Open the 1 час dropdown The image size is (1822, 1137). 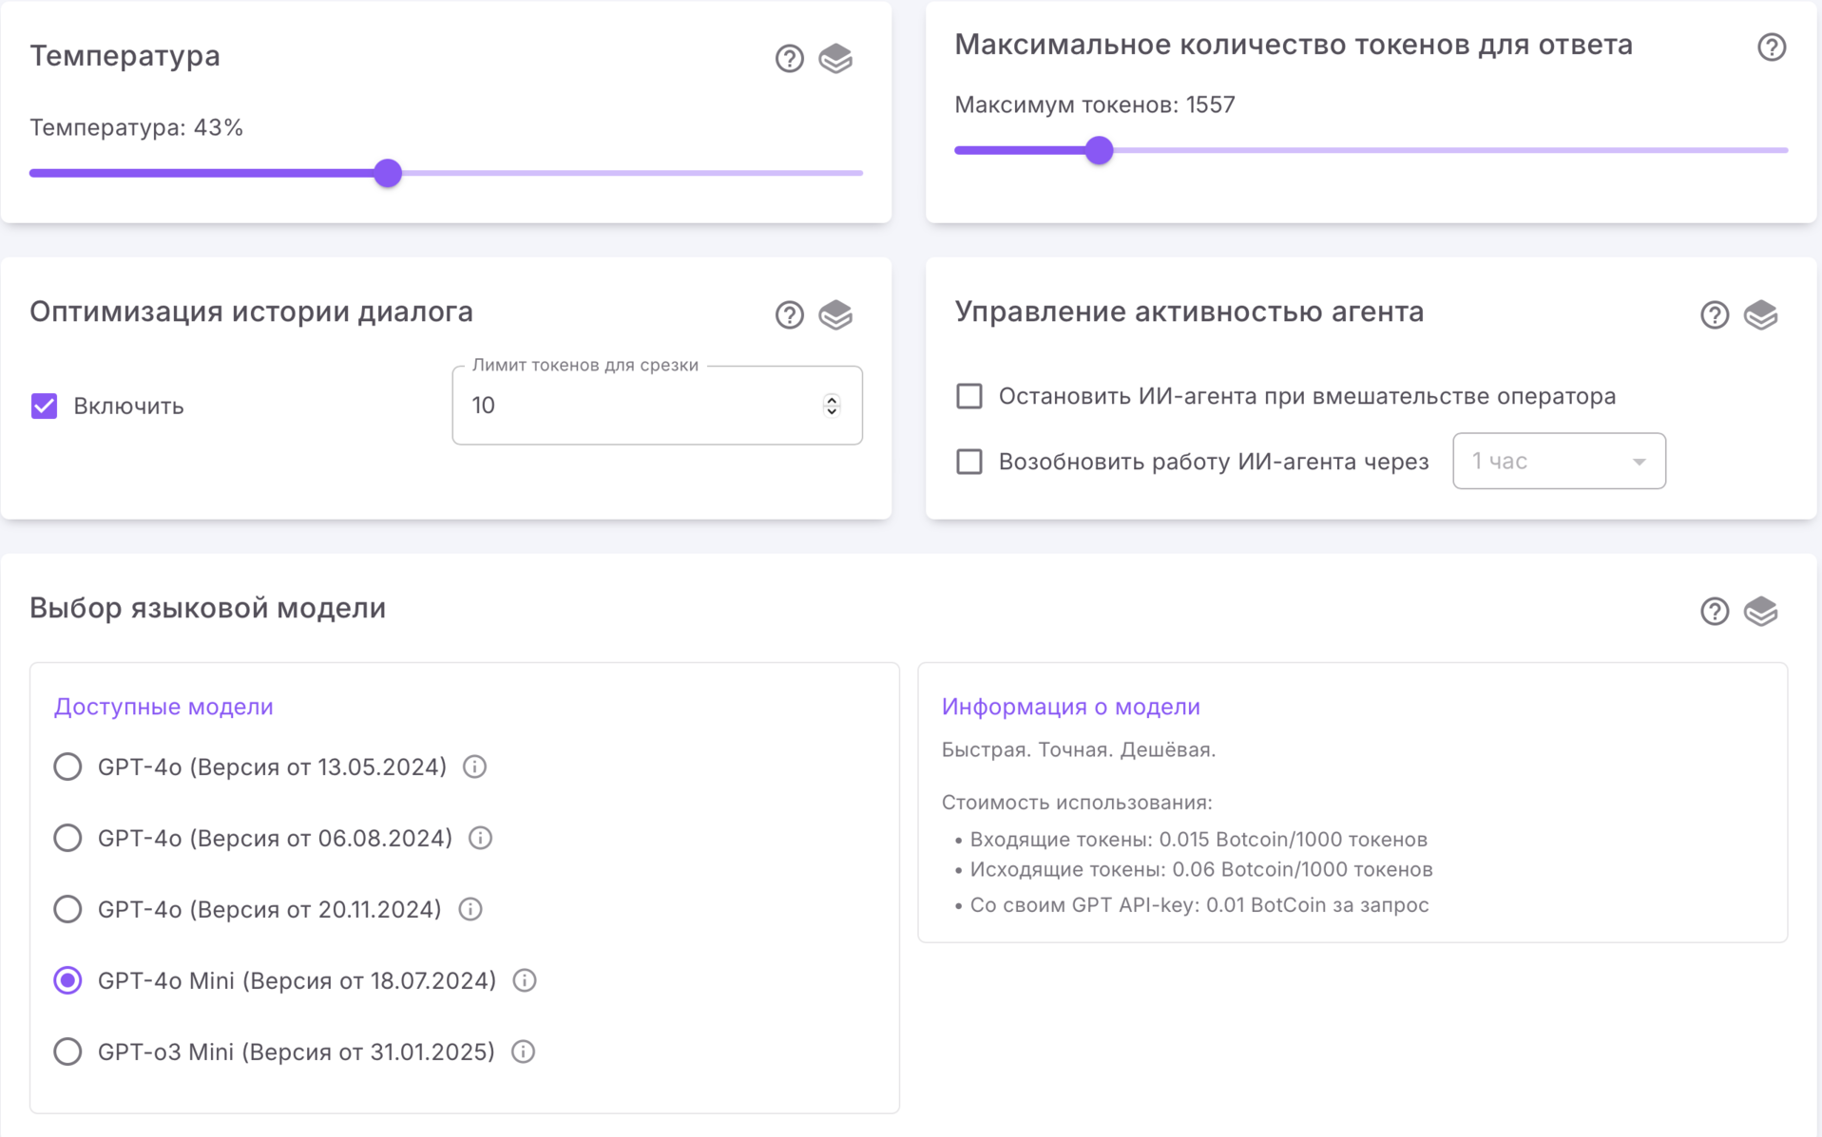coord(1558,462)
